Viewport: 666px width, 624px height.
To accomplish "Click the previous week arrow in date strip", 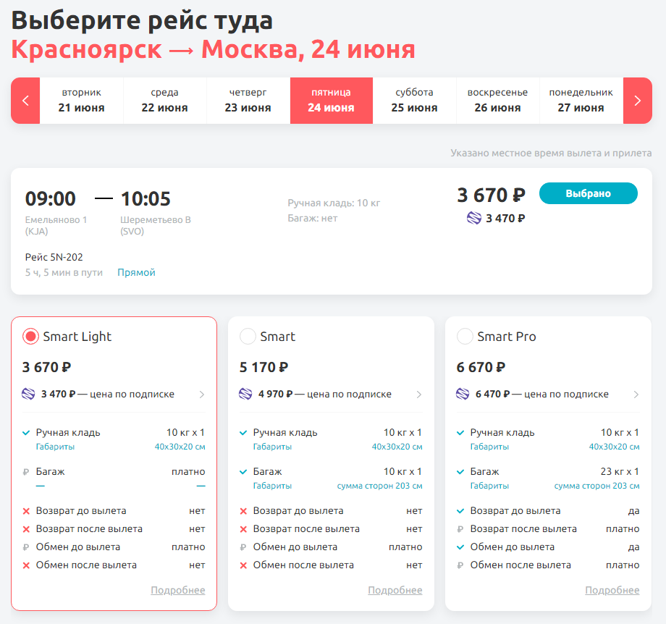I will click(25, 101).
